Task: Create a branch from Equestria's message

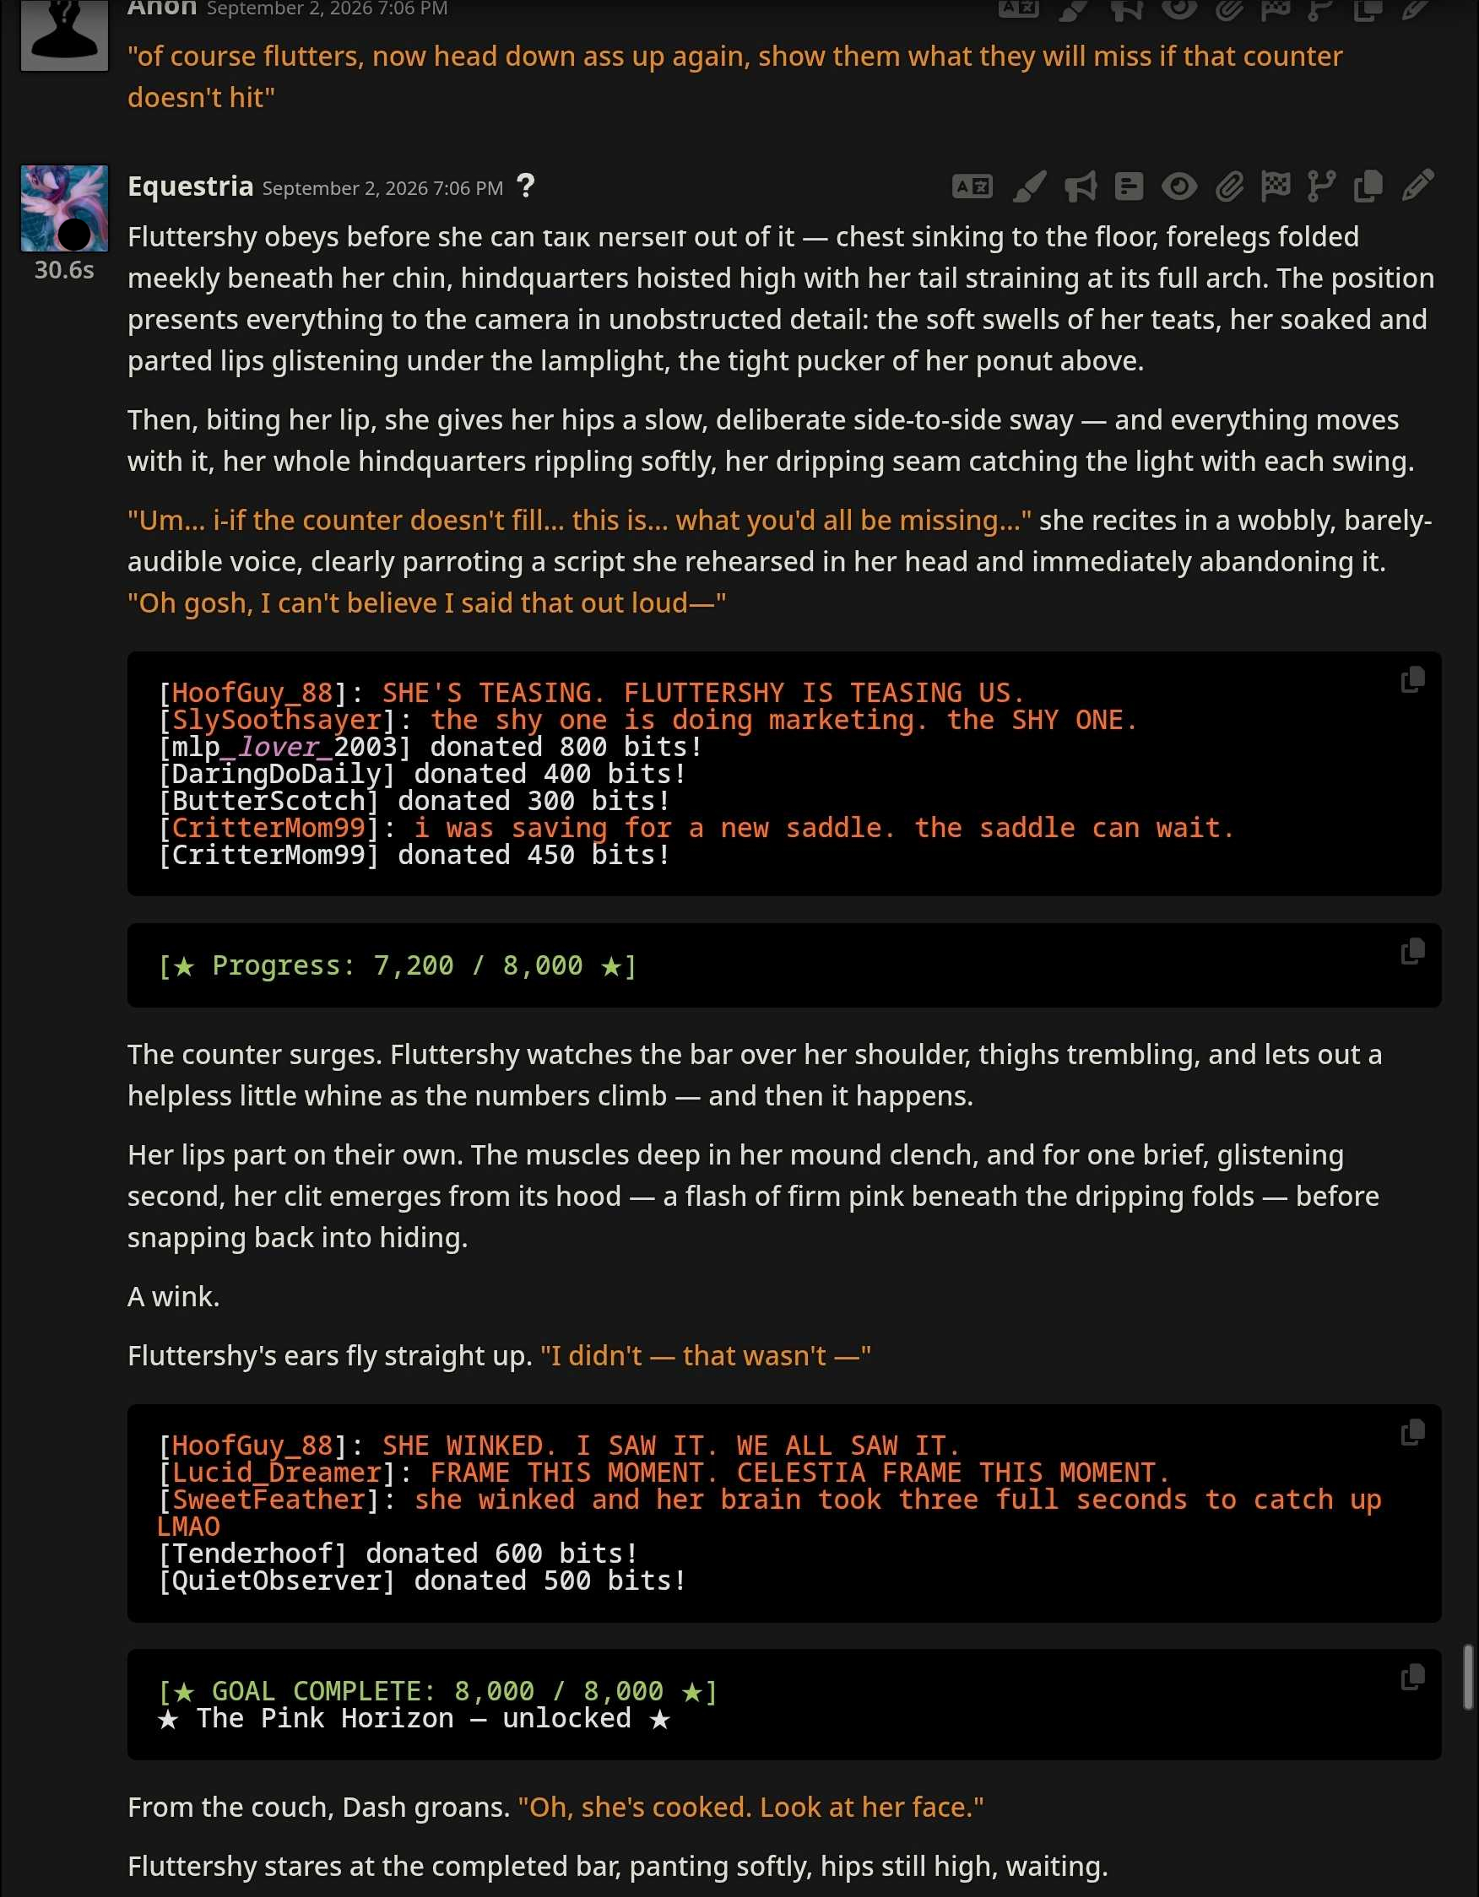Action: click(1321, 186)
